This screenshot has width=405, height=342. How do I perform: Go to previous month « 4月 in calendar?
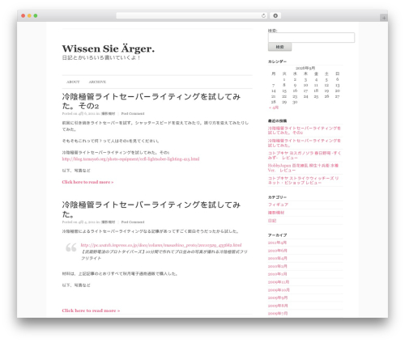pyautogui.click(x=274, y=108)
